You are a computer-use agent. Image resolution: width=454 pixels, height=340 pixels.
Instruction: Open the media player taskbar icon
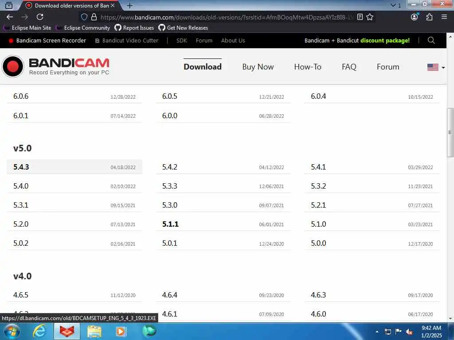tap(121, 331)
